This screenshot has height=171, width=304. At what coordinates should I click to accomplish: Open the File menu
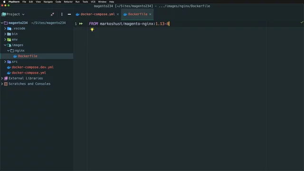(24, 2)
